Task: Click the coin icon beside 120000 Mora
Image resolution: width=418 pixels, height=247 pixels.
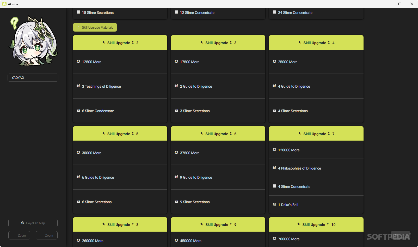Action: (274, 149)
